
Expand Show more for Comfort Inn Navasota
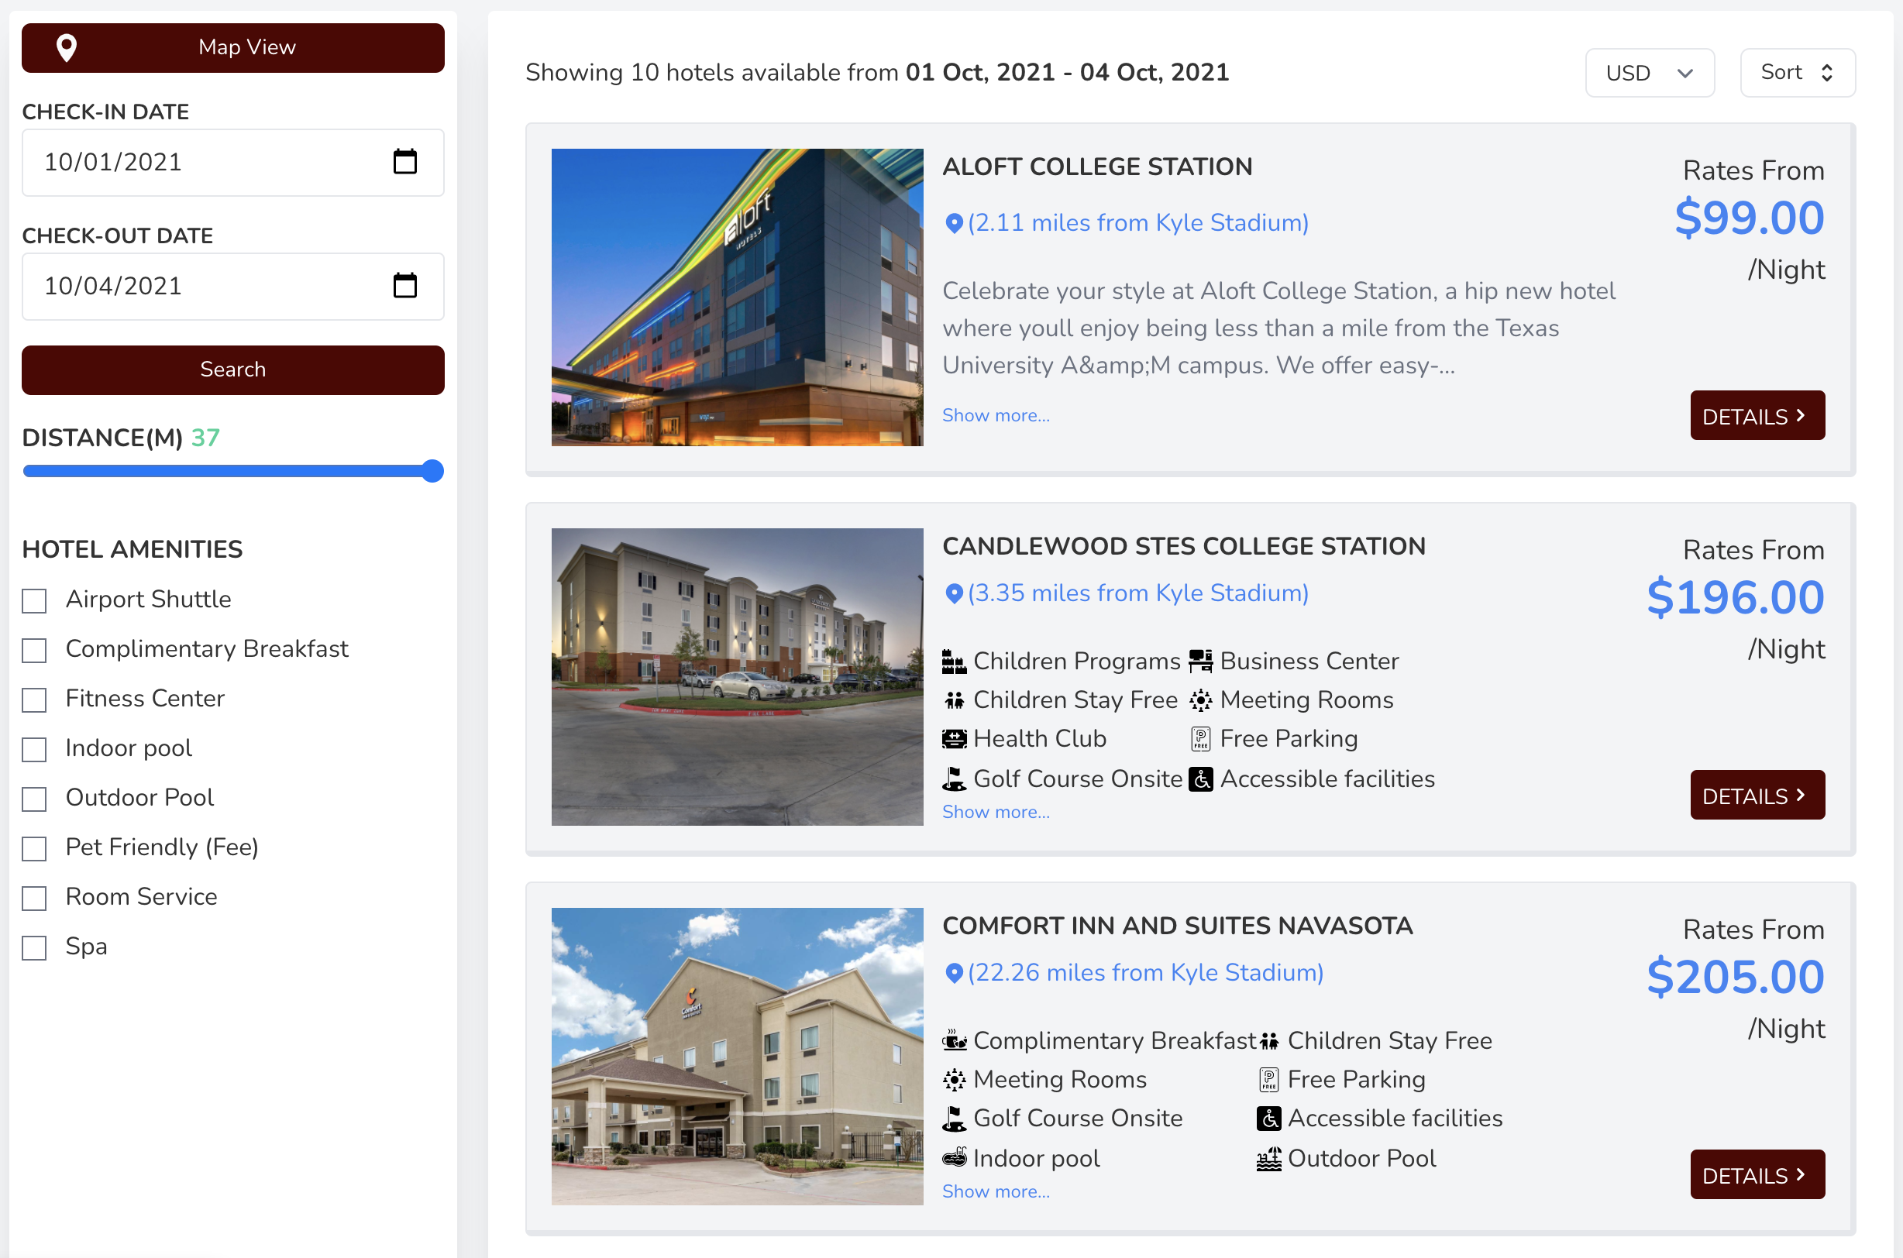996,1191
